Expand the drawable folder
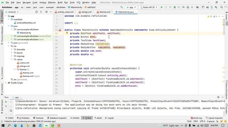Screen dimensions: 228x128 12,49
